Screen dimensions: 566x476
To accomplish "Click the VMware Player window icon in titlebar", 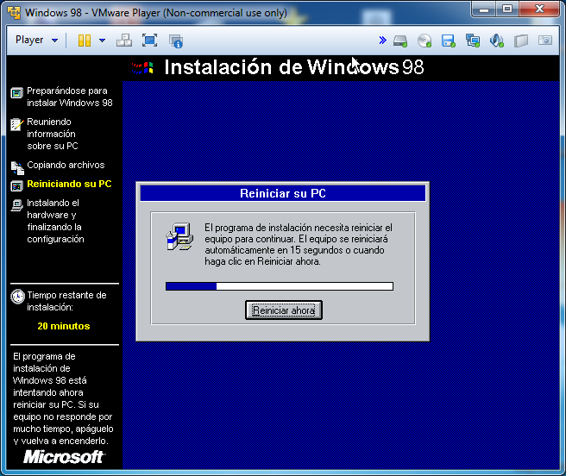I will [x=13, y=14].
